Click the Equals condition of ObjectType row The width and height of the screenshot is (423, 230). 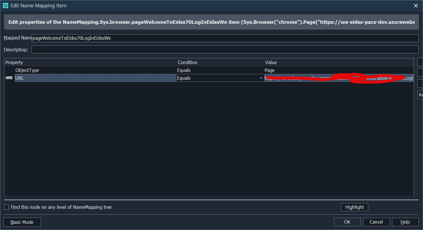pos(184,70)
